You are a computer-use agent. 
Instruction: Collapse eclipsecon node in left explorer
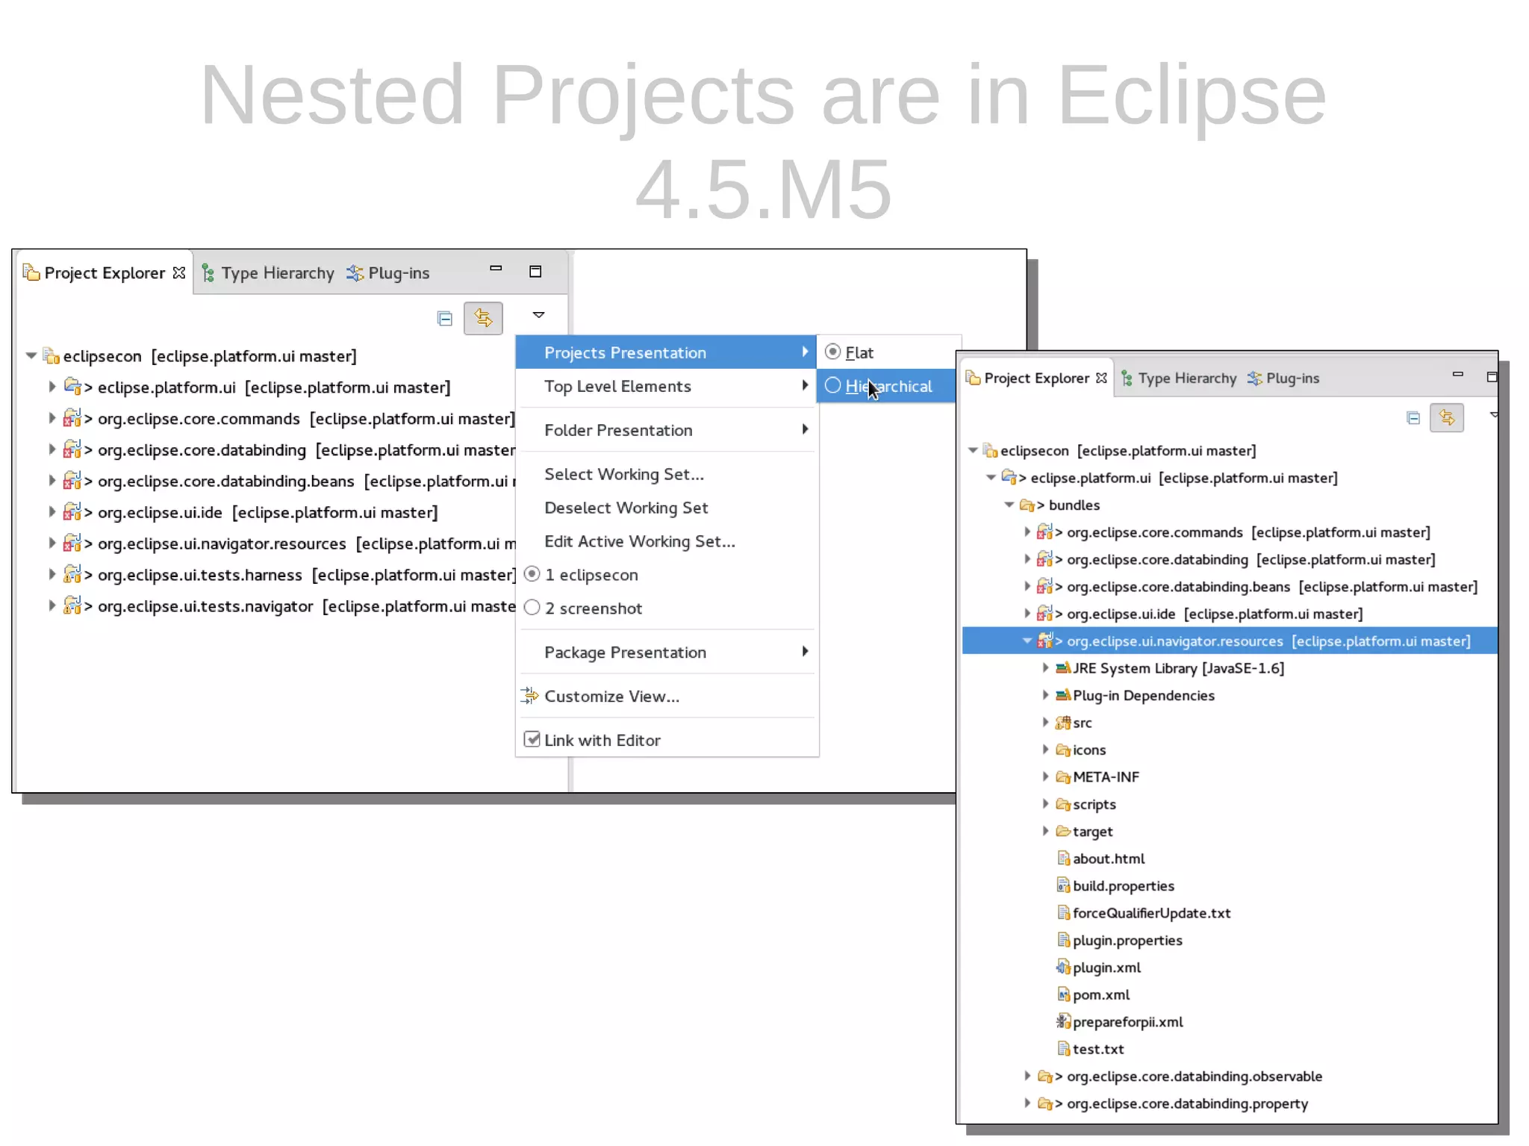[31, 356]
